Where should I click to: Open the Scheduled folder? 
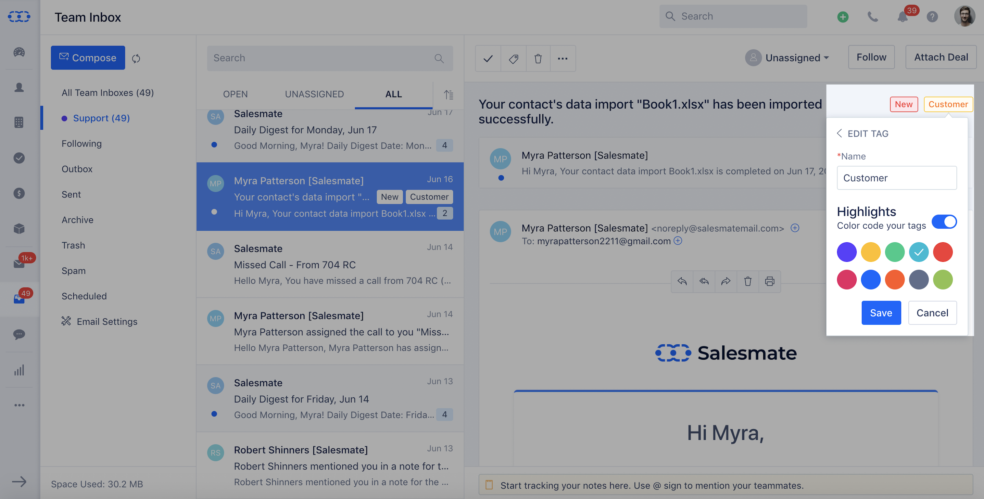click(x=84, y=296)
